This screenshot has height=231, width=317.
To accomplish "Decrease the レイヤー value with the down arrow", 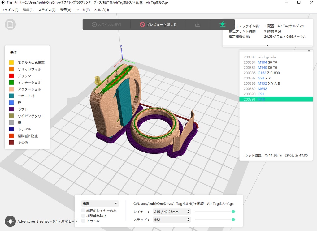I will 188,213.
